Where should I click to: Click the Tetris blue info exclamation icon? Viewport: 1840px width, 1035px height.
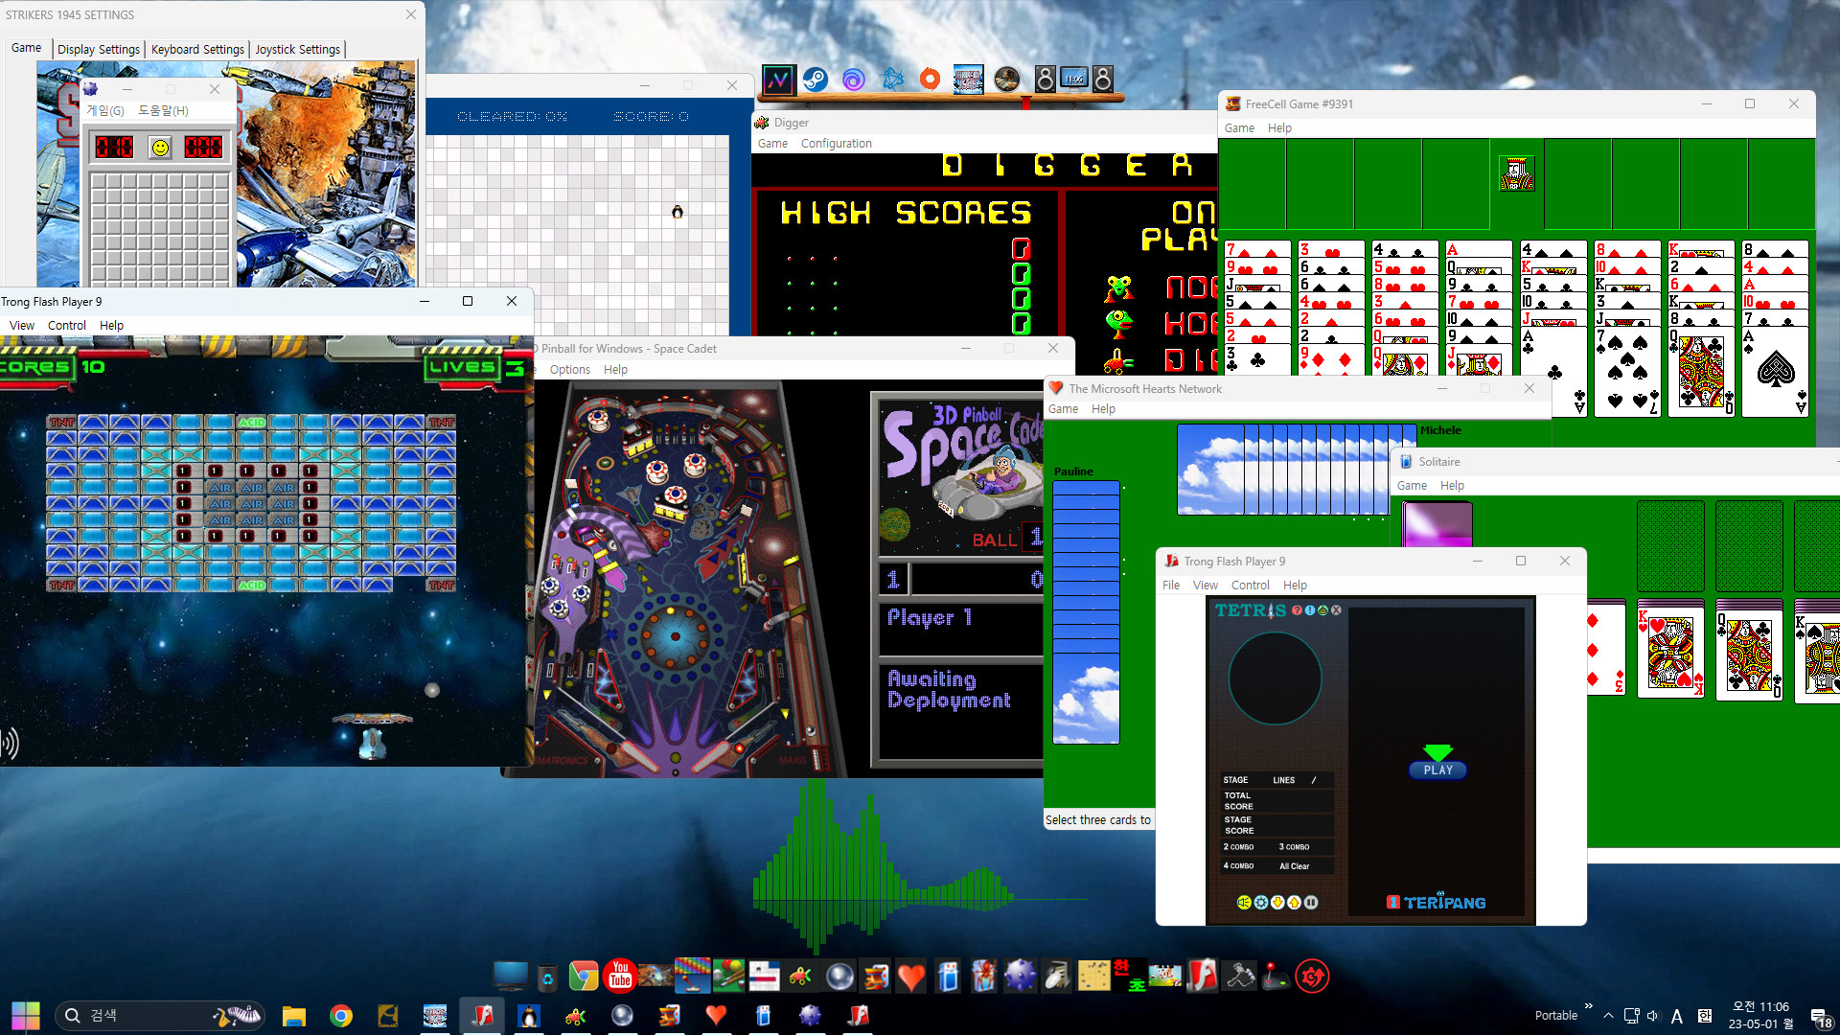(1309, 609)
